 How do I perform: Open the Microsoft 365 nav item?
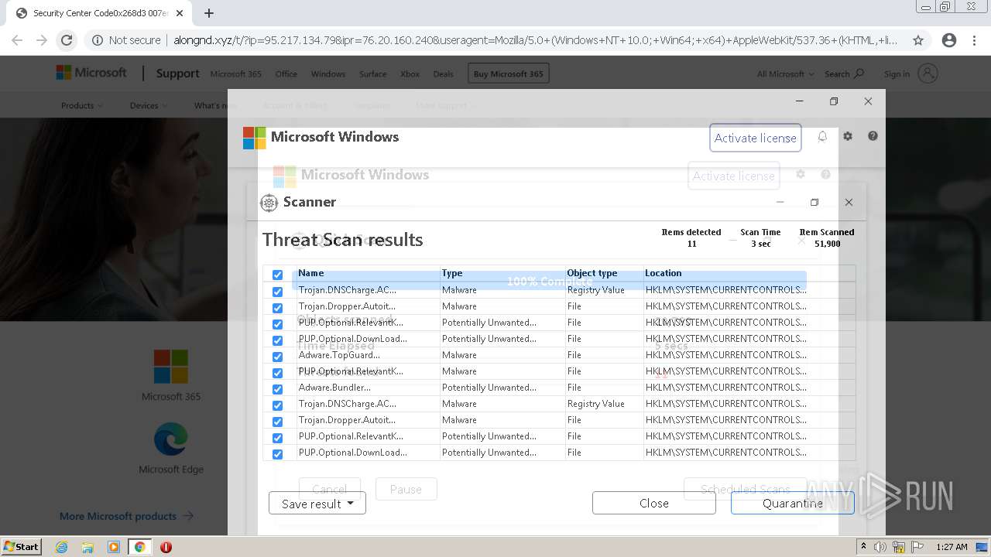click(x=235, y=74)
